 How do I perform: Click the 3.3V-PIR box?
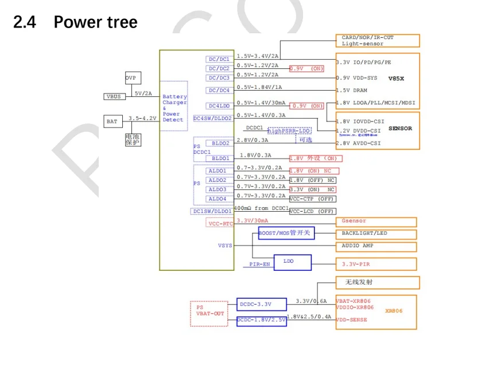point(376,264)
